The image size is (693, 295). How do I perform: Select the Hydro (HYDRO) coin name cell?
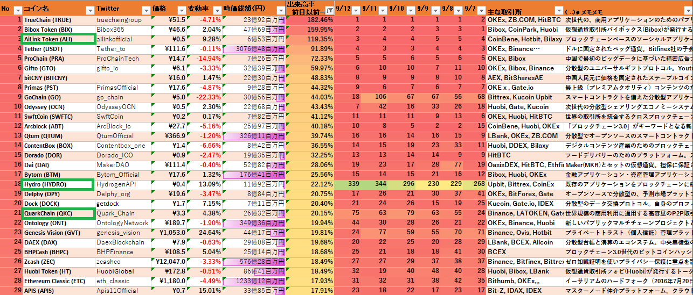[56, 185]
